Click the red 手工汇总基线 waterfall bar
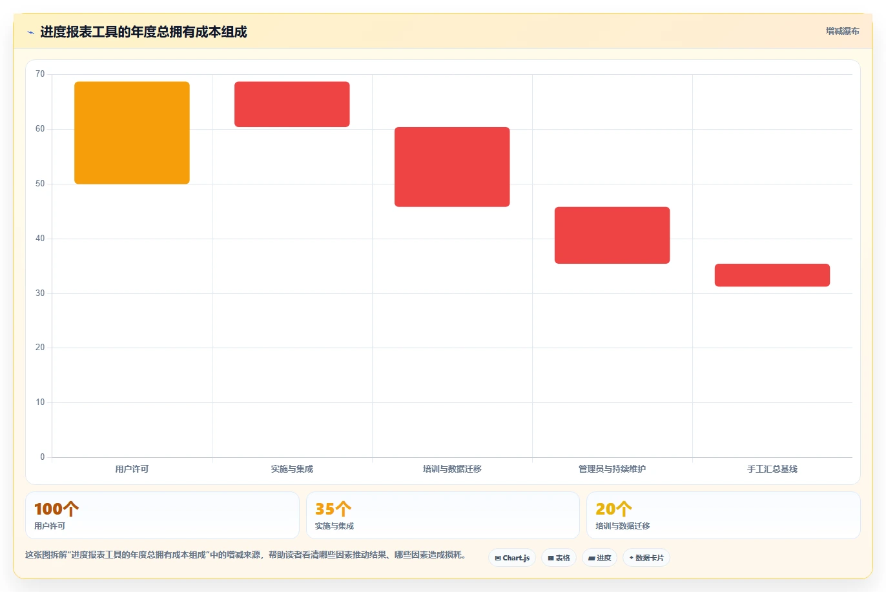The image size is (886, 592). tap(772, 275)
